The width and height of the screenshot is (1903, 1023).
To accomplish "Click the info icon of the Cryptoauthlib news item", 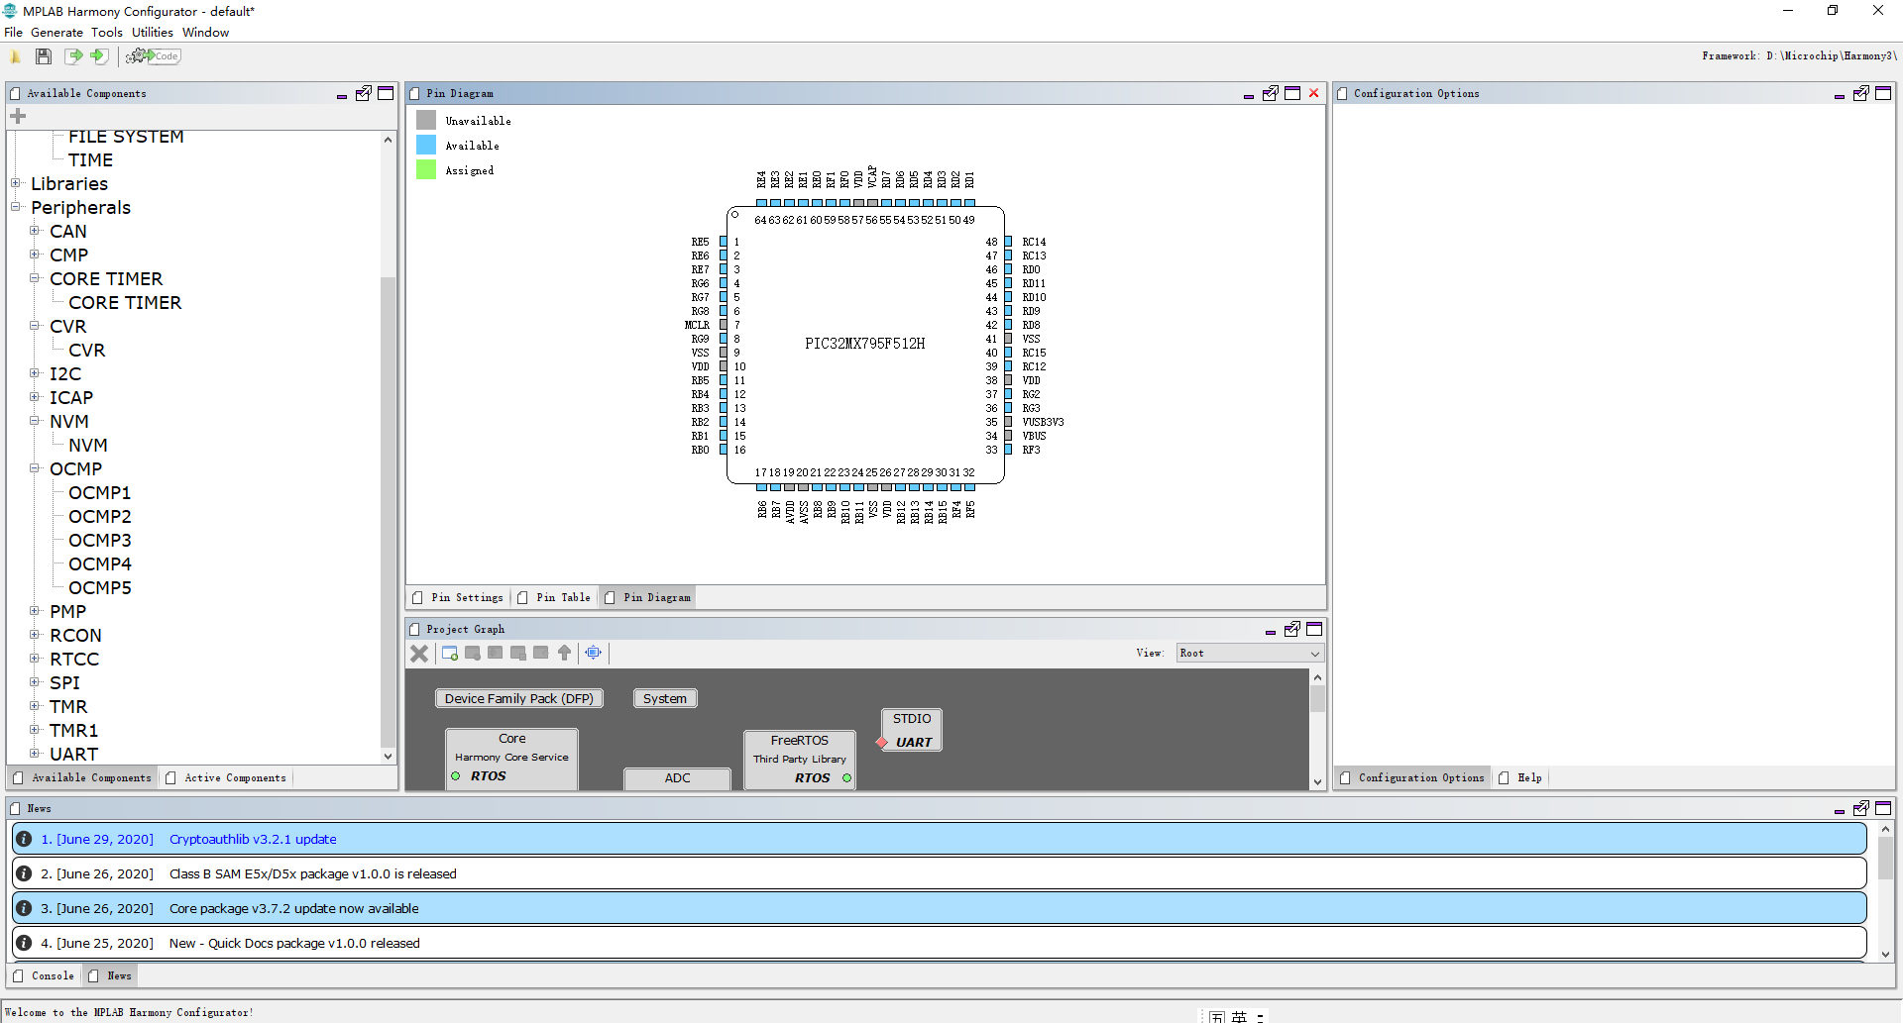I will click(x=24, y=839).
